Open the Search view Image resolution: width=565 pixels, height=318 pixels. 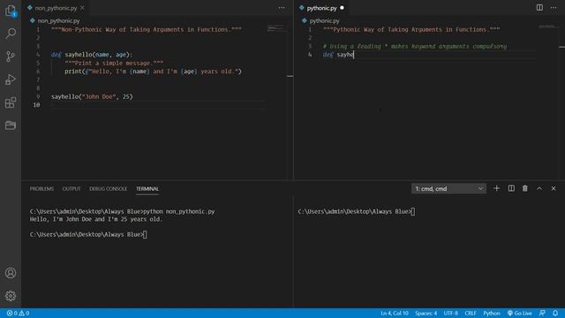click(x=11, y=34)
